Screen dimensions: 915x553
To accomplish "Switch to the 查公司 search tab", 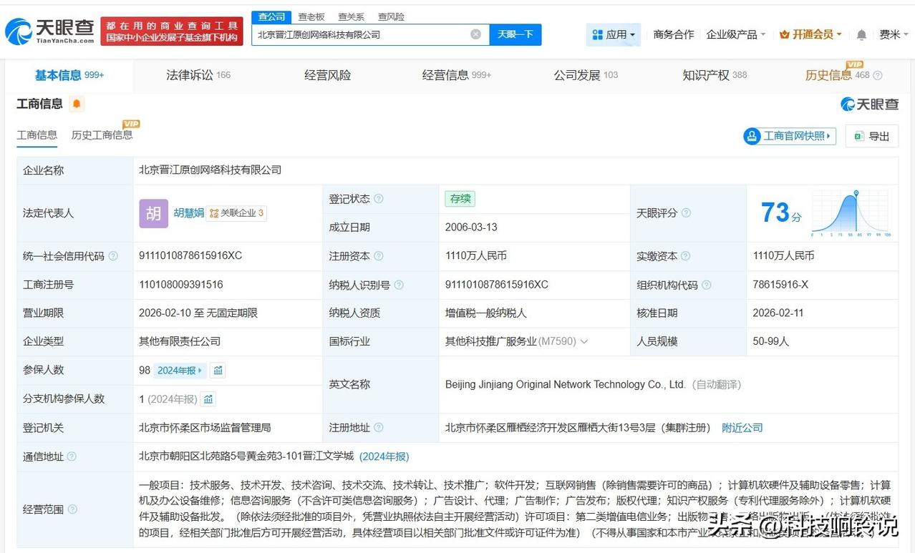I will (x=271, y=16).
